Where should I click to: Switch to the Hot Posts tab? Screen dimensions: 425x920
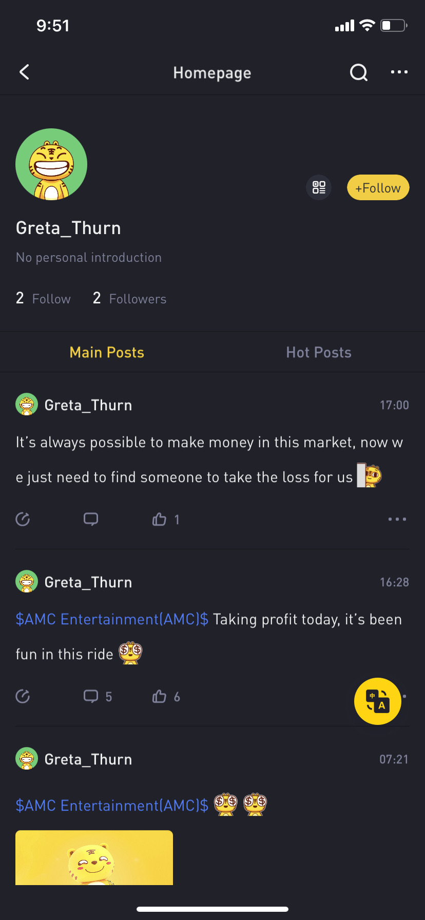coord(318,352)
